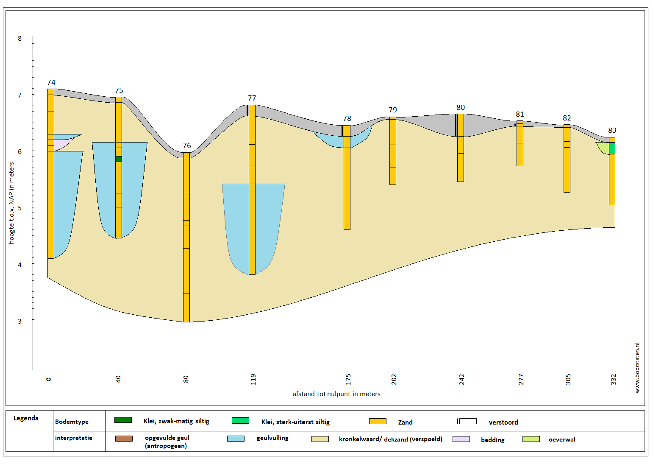Click the 'Bodemtype' legend row heading
653x467 pixels.
[x=72, y=422]
